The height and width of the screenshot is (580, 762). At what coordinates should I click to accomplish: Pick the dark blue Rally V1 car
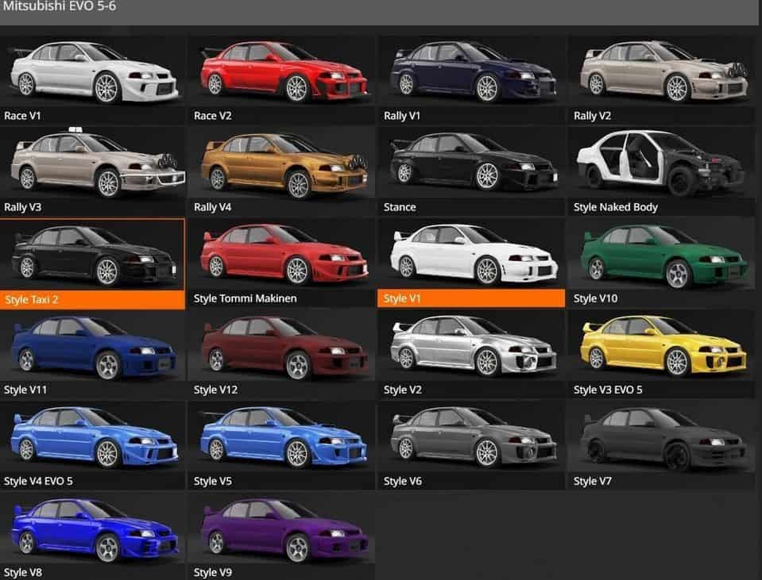[473, 71]
